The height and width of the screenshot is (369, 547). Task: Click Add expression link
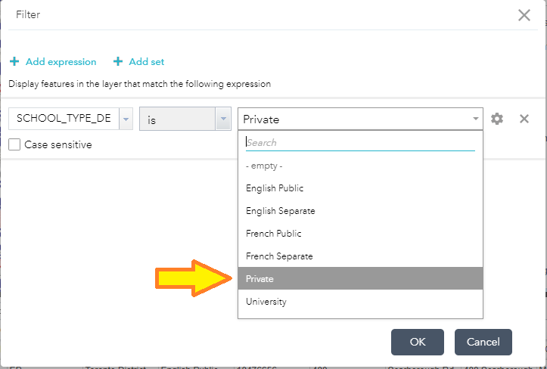click(61, 62)
